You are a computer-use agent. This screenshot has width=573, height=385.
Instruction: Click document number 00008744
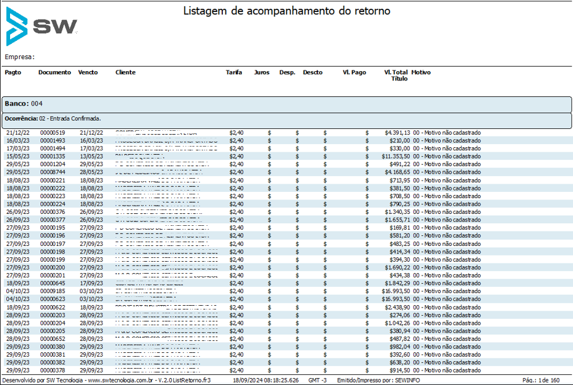(x=53, y=172)
